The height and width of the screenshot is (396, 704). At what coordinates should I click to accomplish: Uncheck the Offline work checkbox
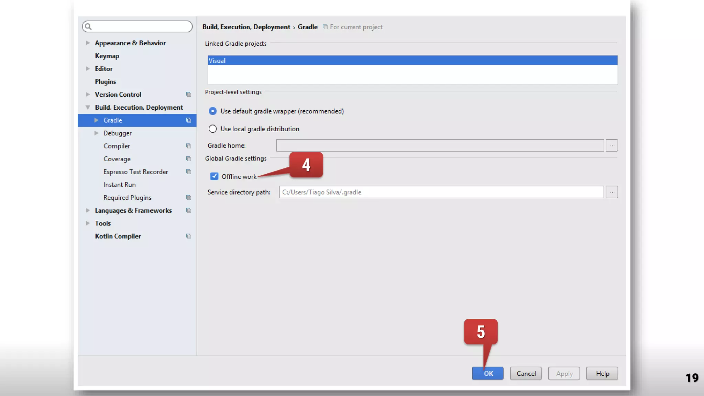tap(214, 176)
